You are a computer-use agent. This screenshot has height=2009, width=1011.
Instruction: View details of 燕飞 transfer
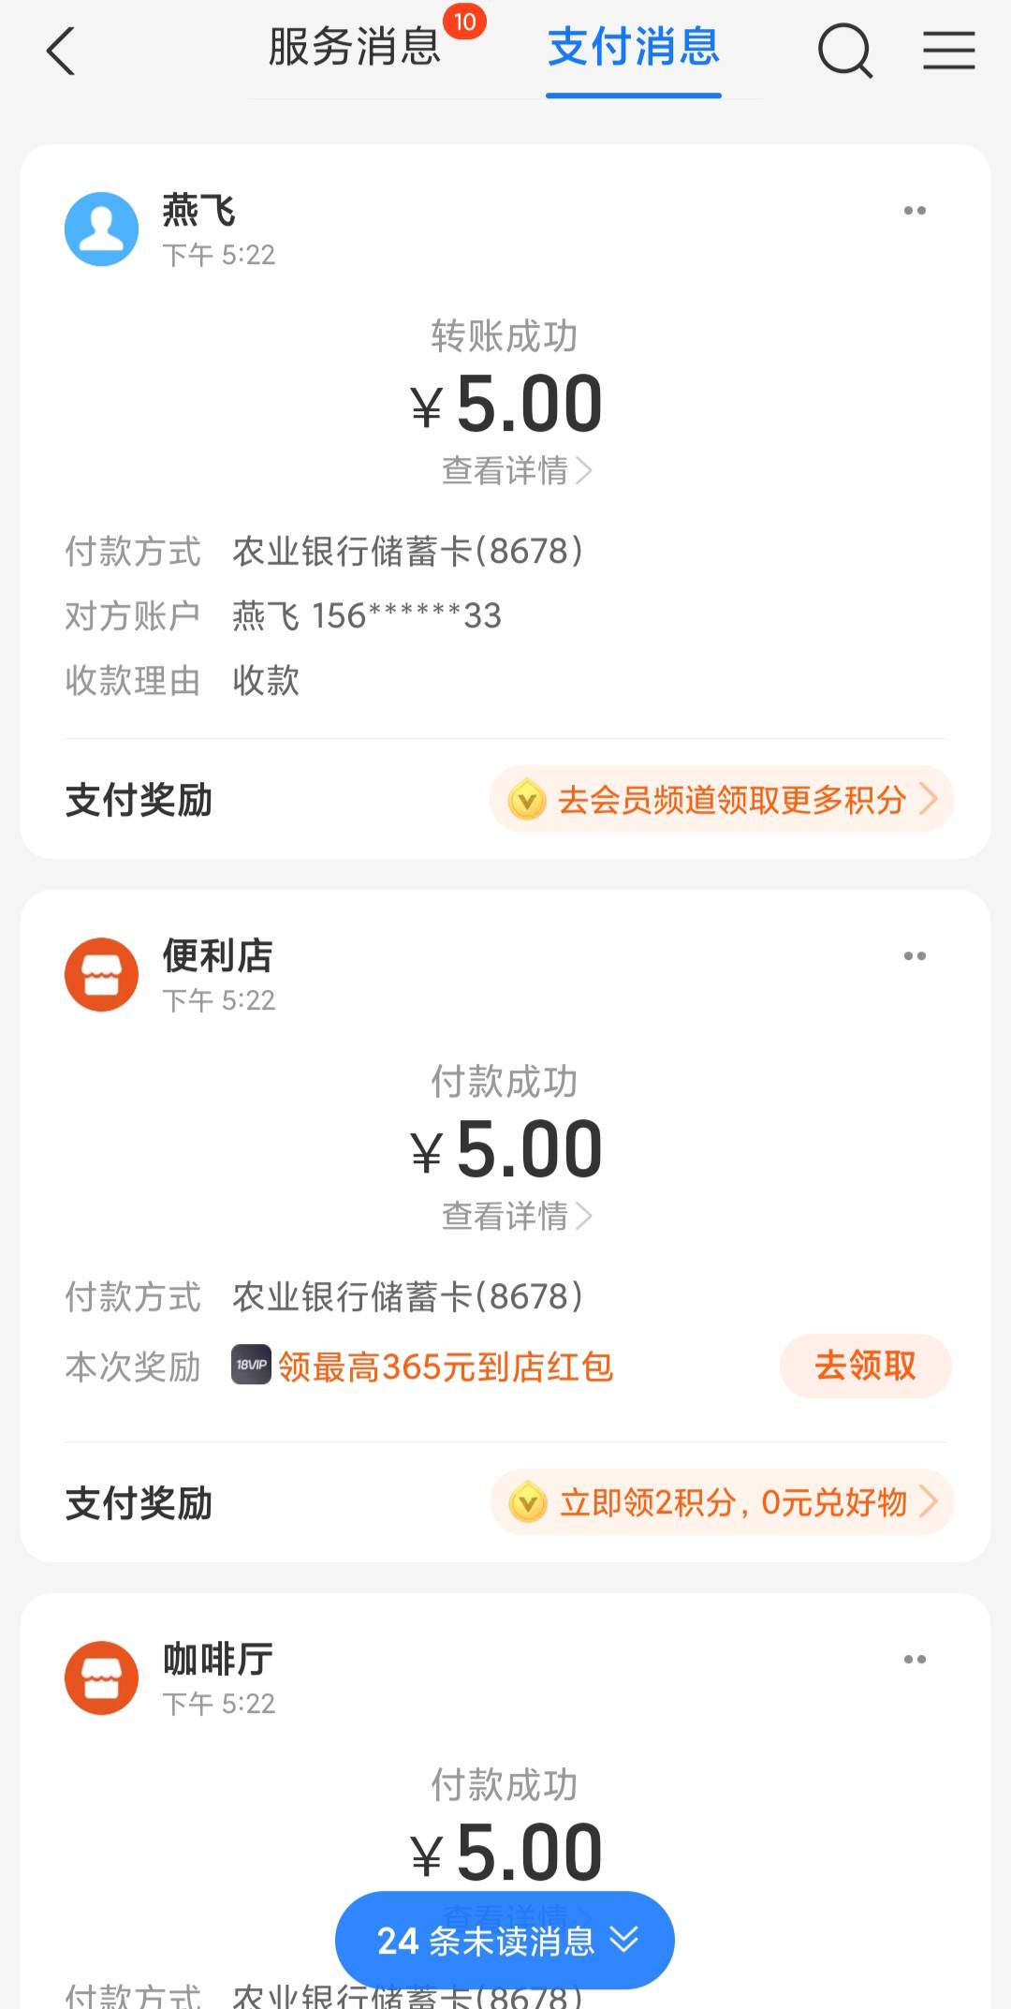click(516, 470)
